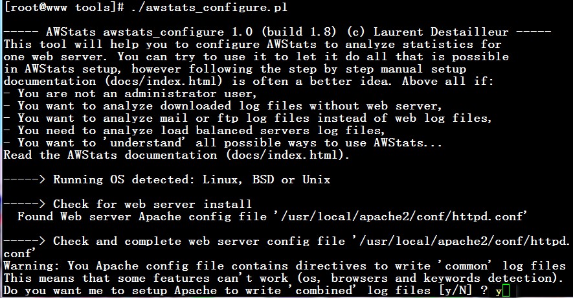Click the '[y/N]' prompt option text
573x298 pixels.
(455, 291)
